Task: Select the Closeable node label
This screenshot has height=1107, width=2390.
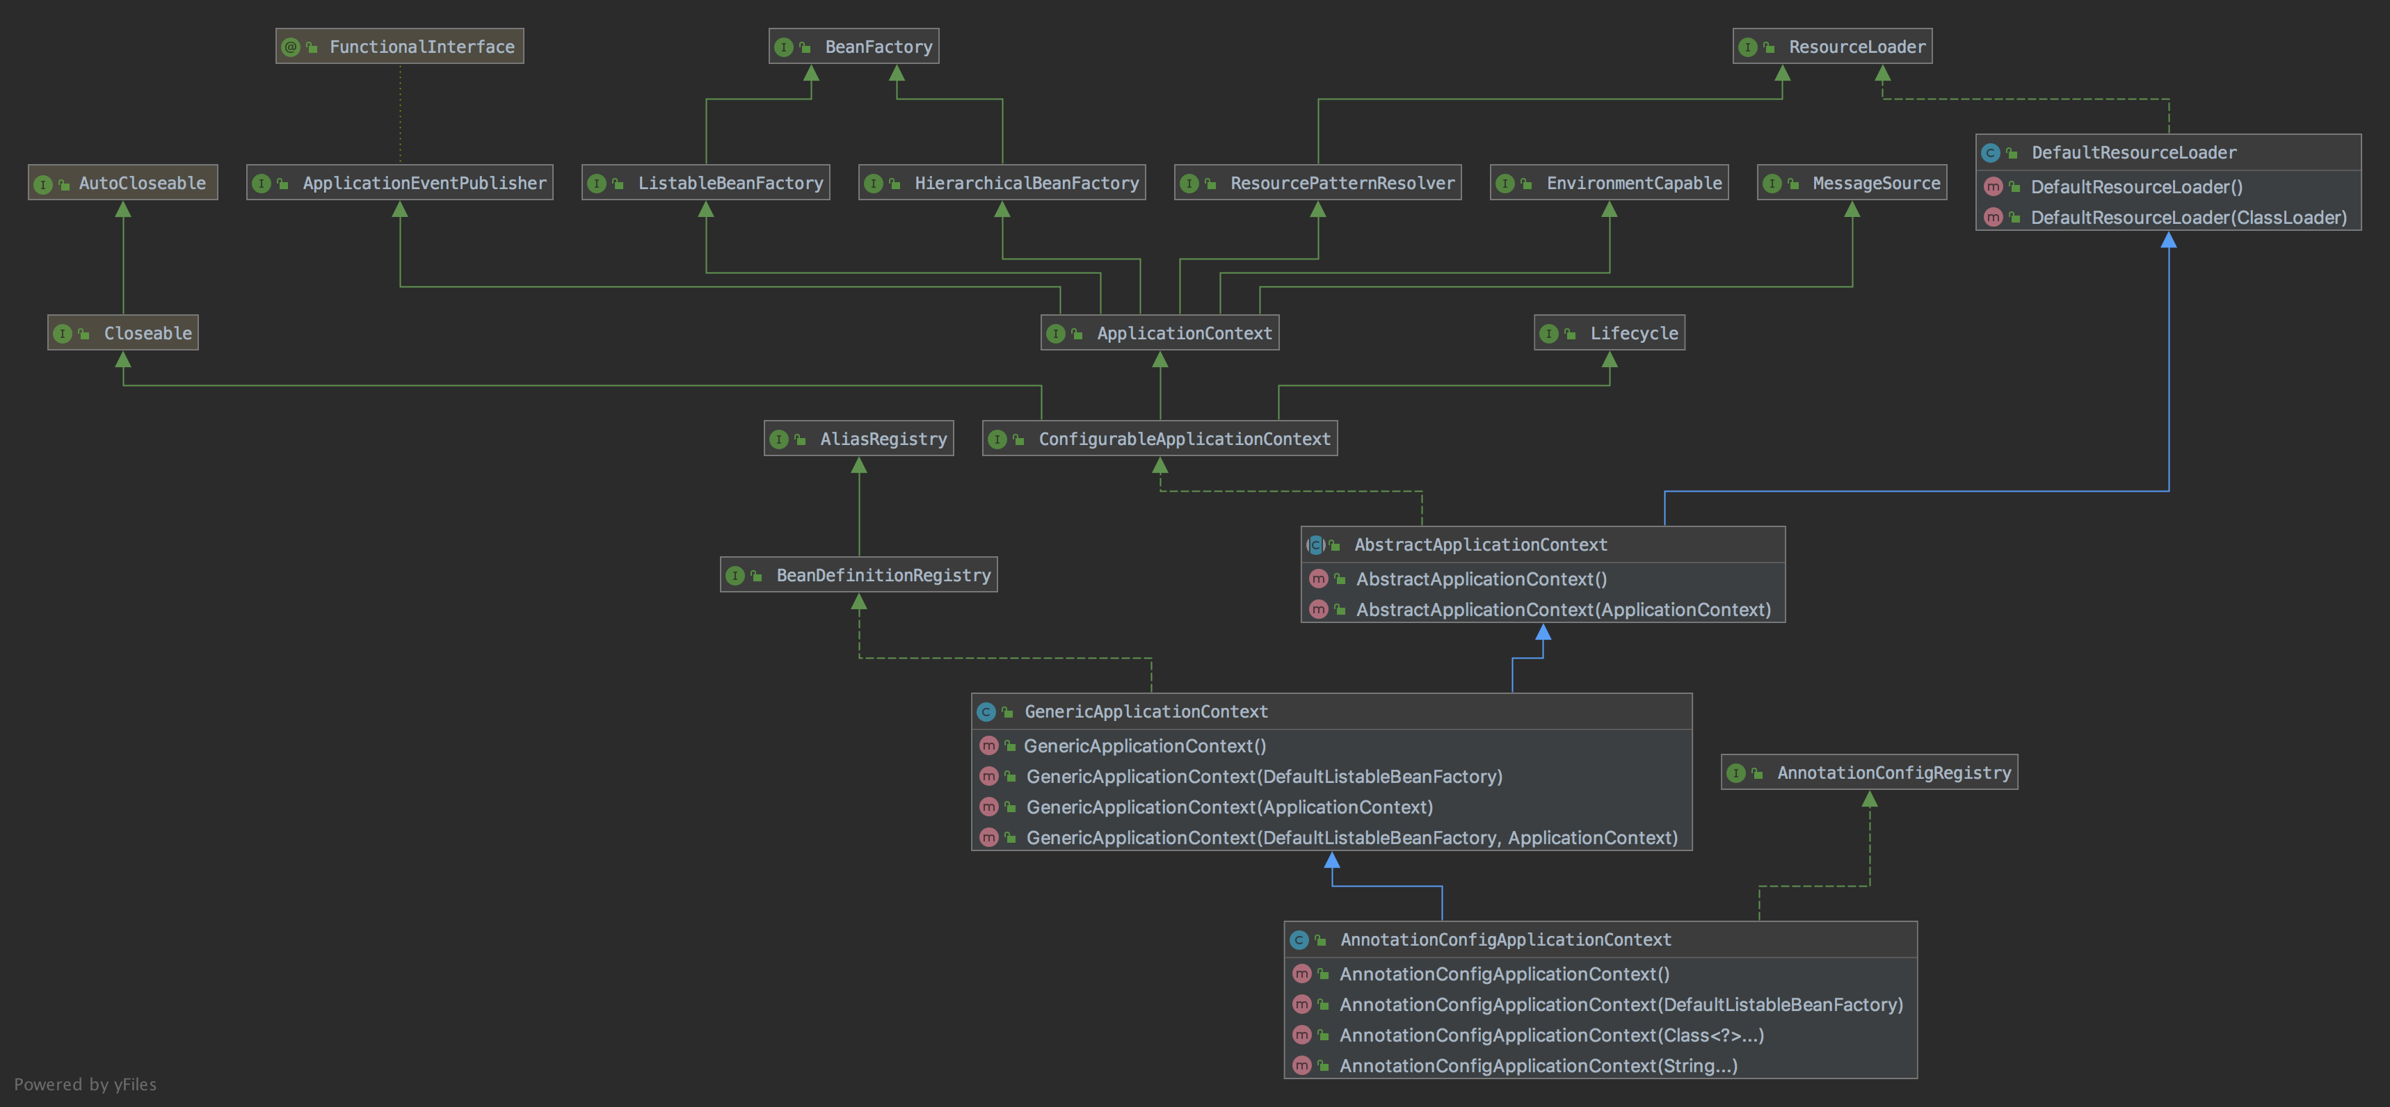Action: pyautogui.click(x=147, y=334)
